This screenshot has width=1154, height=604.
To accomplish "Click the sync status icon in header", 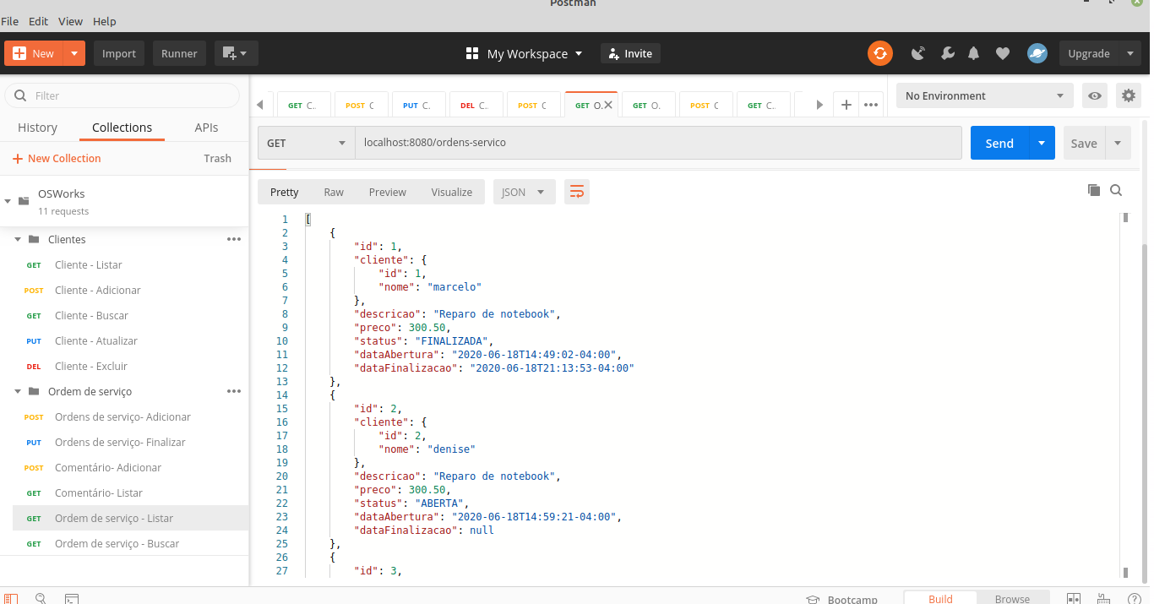I will pos(880,53).
